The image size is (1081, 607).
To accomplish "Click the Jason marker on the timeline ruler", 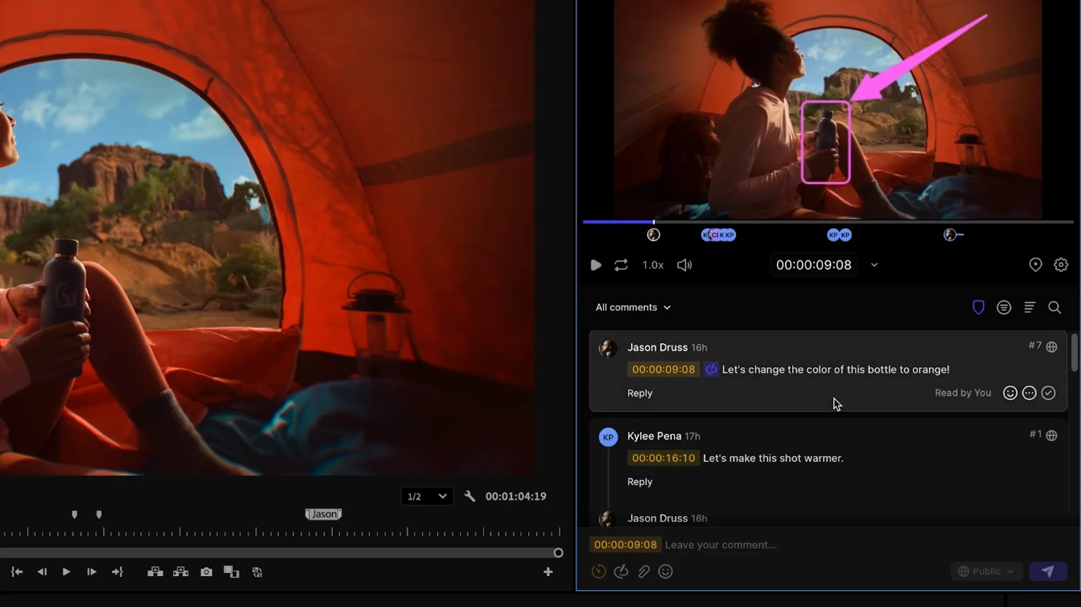I will 324,514.
